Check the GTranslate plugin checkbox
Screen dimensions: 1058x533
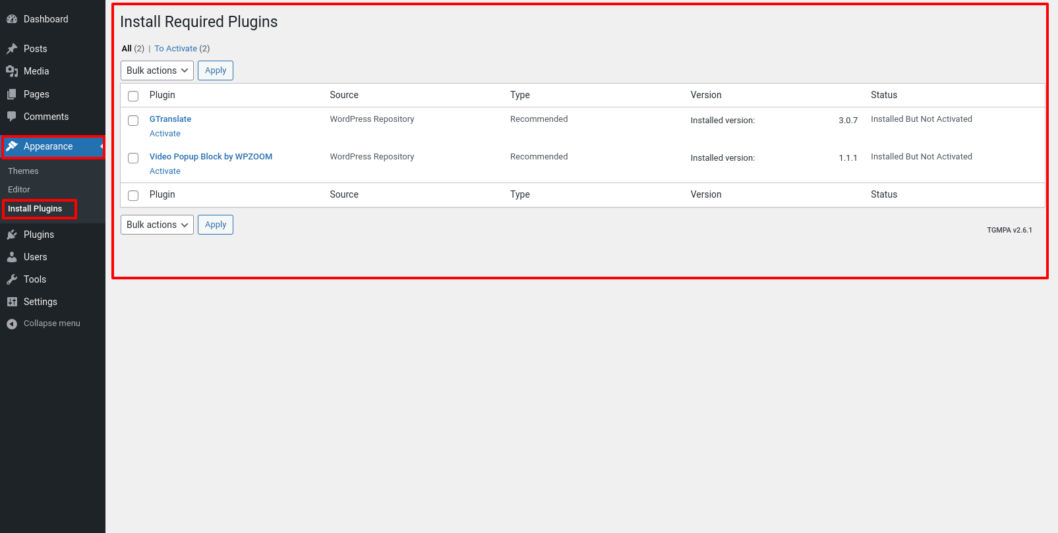pyautogui.click(x=133, y=121)
